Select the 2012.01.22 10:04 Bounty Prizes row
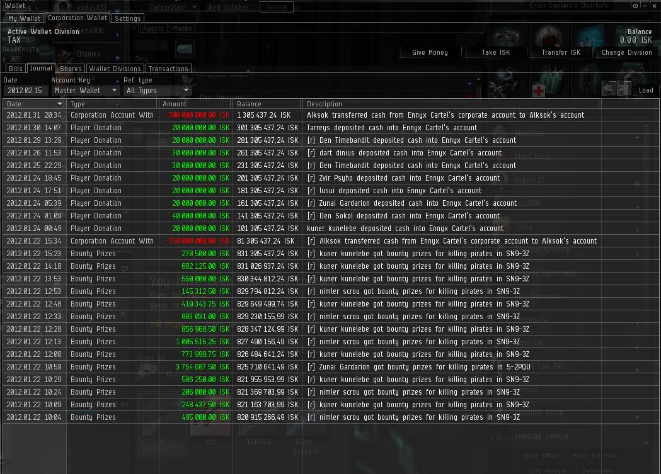Viewport: 661px width, 474px height. [330, 418]
